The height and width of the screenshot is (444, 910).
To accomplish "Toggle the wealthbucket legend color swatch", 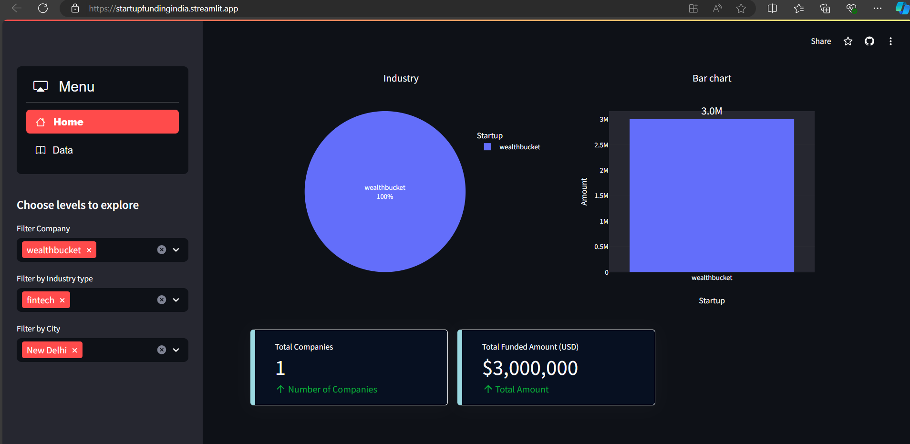I will 487,147.
